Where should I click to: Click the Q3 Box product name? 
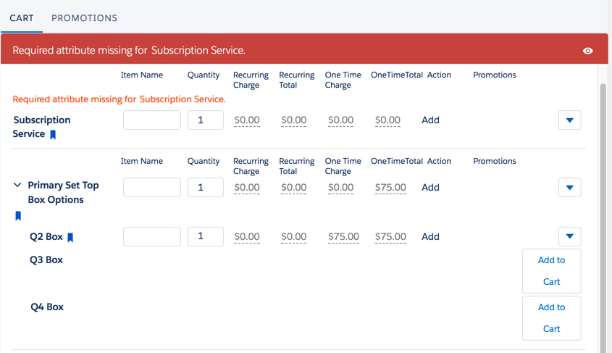point(46,259)
